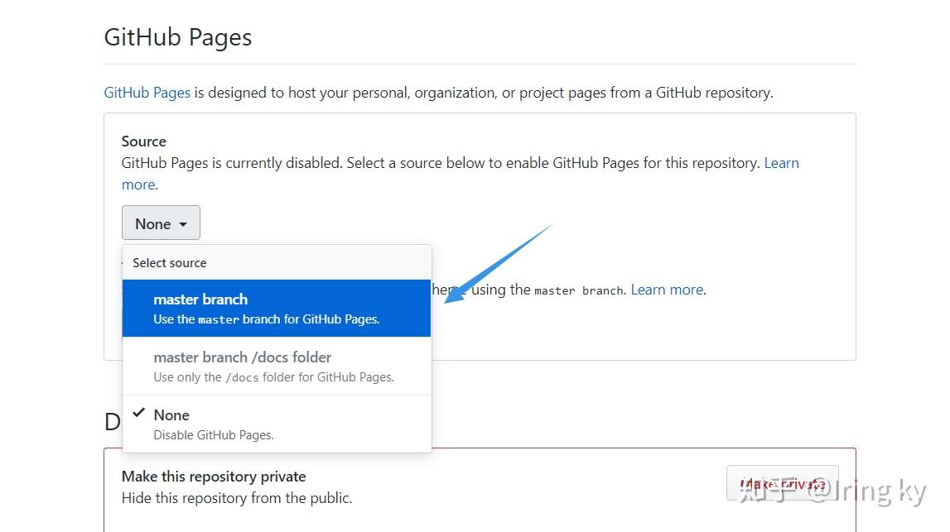Choose None to disable GitHub Pages

pos(171,415)
